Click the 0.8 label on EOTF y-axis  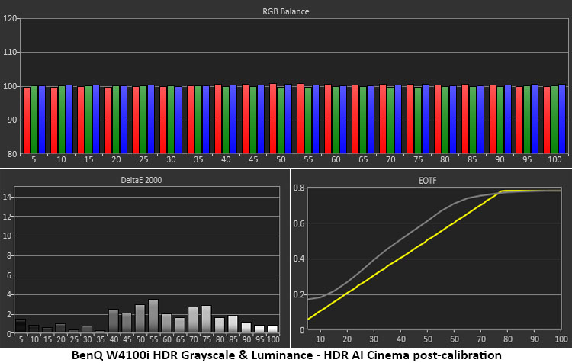pos(300,188)
